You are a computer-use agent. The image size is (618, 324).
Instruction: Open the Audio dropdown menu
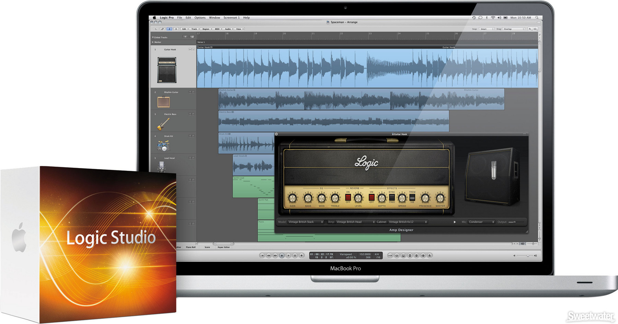click(229, 29)
